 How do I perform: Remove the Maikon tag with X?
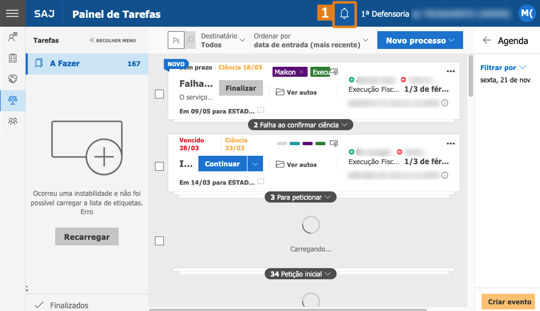(301, 72)
